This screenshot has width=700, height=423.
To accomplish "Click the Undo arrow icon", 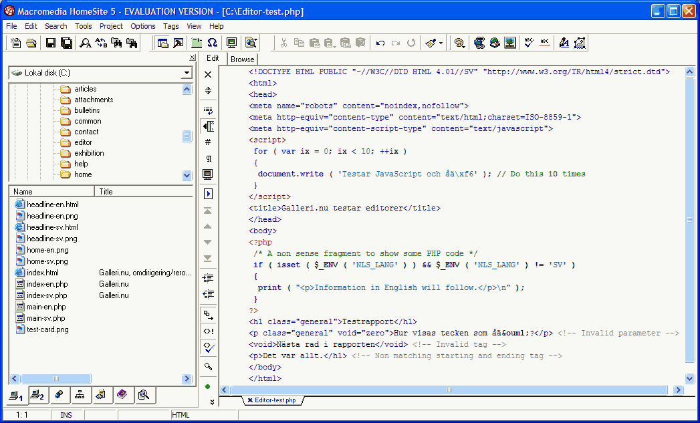I will (380, 43).
